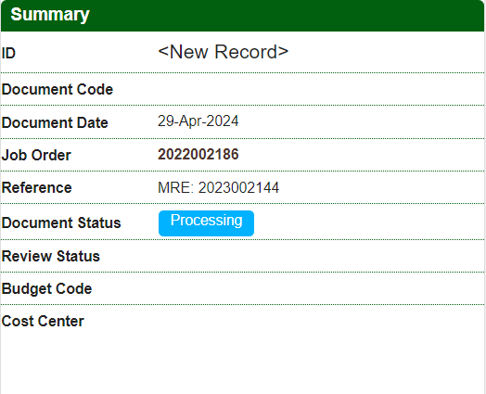486x394 pixels.
Task: Click the Cost Center label
Action: (43, 321)
